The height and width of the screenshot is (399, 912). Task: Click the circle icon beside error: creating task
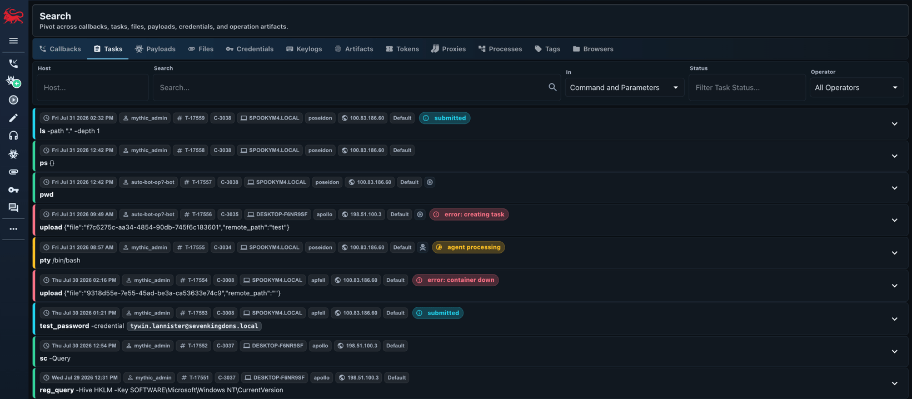[x=420, y=215]
